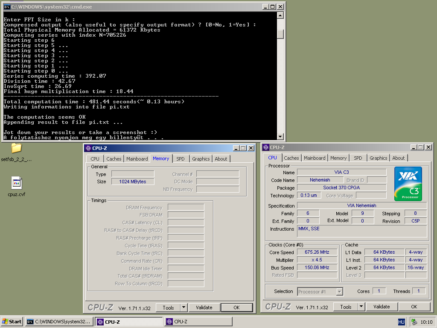Click the Threads count field
The width and height of the screenshot is (437, 328).
click(x=419, y=291)
